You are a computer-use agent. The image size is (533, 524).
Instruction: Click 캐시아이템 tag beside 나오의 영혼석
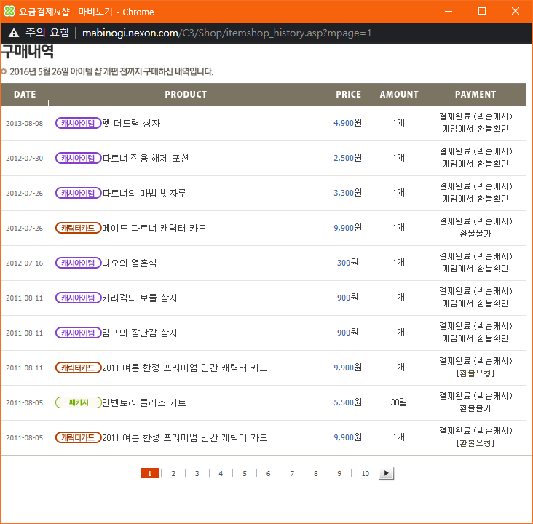(x=78, y=263)
